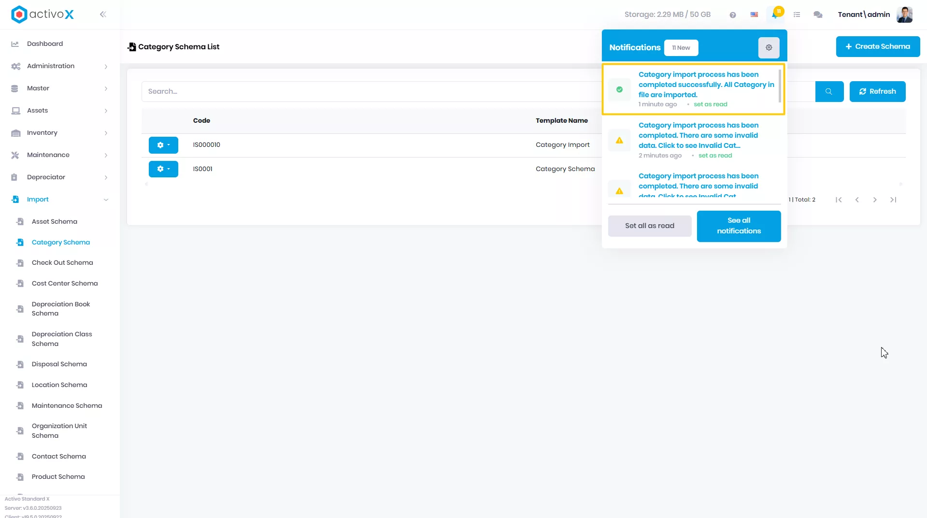
Task: Open the help question mark icon
Action: pyautogui.click(x=733, y=15)
